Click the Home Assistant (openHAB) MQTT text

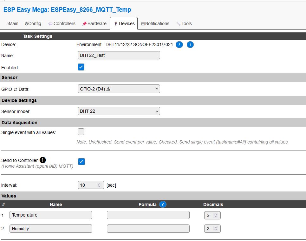(x=37, y=166)
